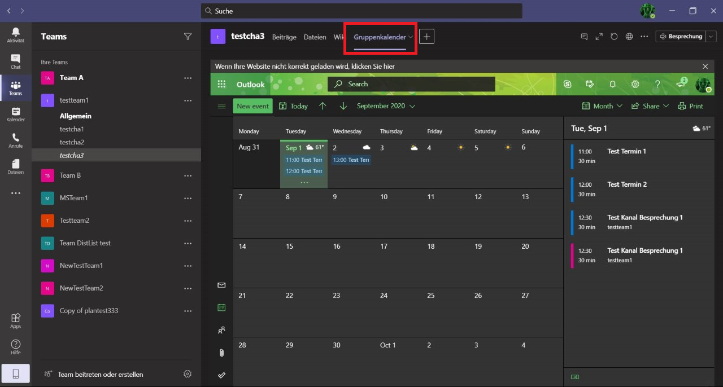This screenshot has width=723, height=387.
Task: Open the Gruppenkalender tab dropdown chevron
Action: (411, 37)
